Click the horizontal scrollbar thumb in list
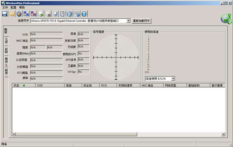 point(77,134)
